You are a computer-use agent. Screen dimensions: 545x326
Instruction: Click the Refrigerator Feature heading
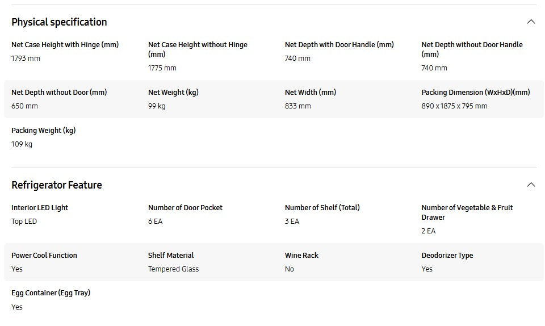[x=57, y=185]
